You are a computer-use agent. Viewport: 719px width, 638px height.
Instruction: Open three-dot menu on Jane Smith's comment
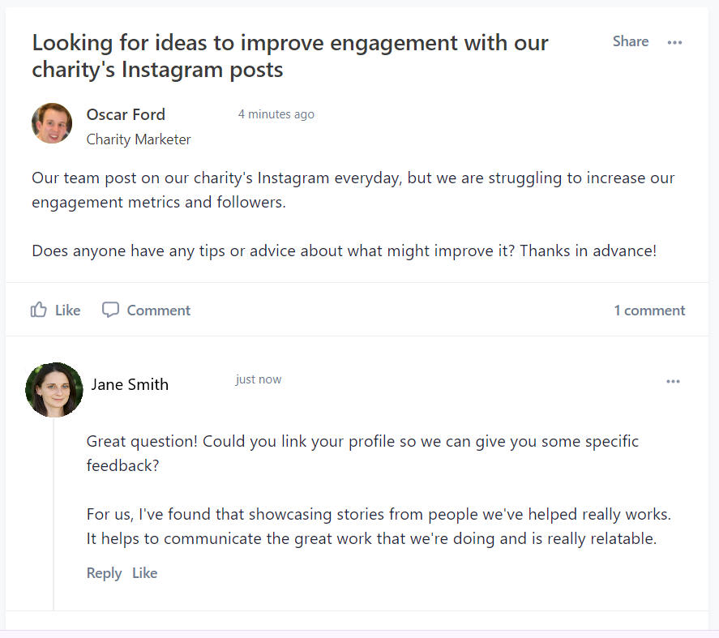tap(673, 381)
